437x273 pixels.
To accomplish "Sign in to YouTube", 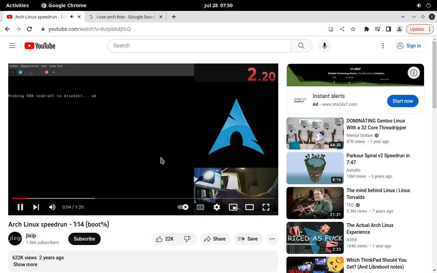I will coord(409,46).
